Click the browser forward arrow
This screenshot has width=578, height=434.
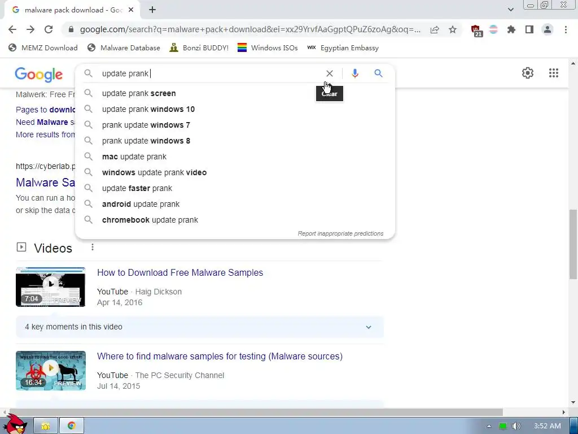(30, 29)
